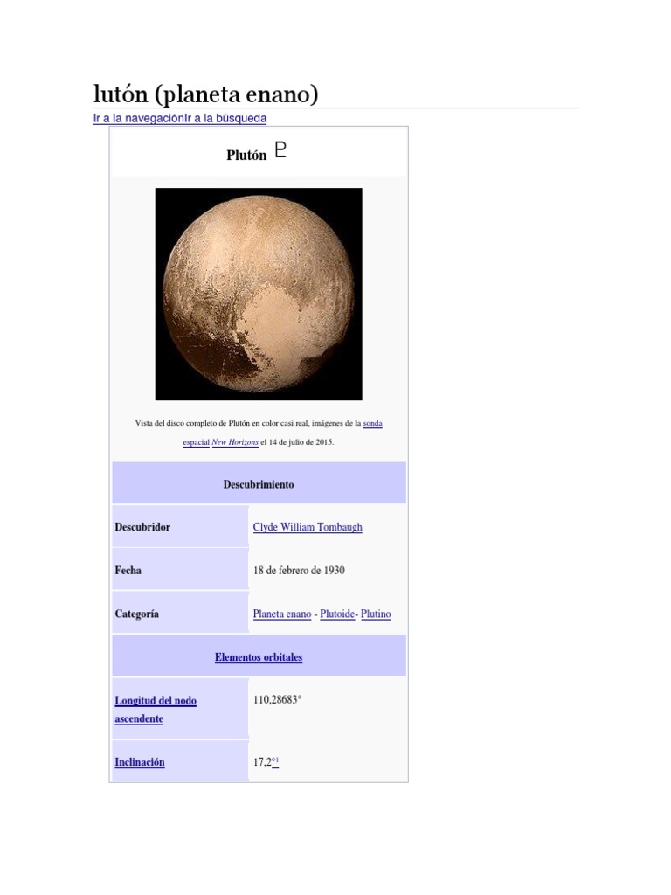Follow the 'New Horizons' link
Screen dimensions: 671x895
(235, 441)
